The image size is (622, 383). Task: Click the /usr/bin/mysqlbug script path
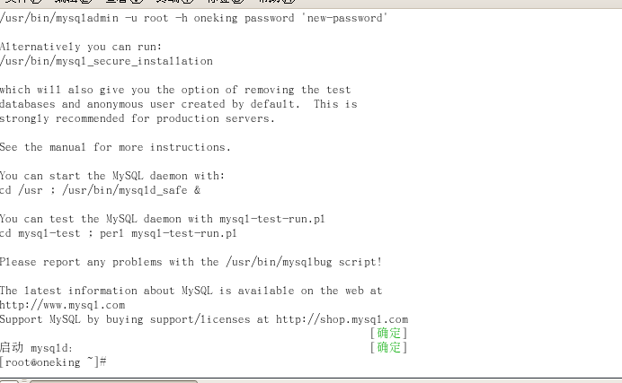click(279, 262)
